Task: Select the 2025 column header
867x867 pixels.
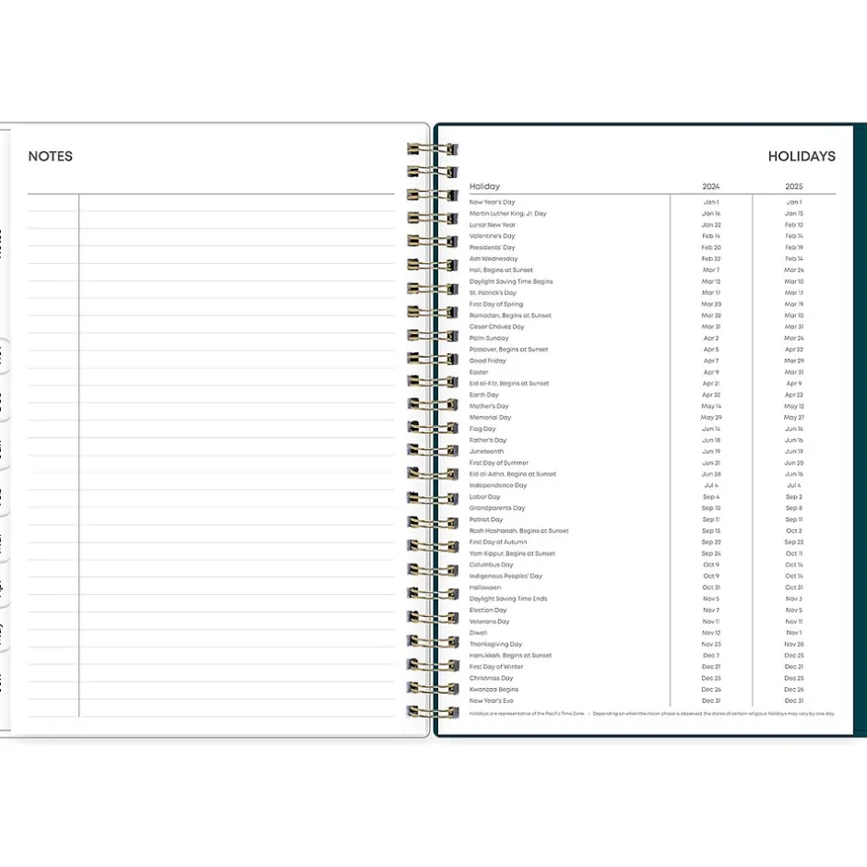Action: click(x=793, y=186)
